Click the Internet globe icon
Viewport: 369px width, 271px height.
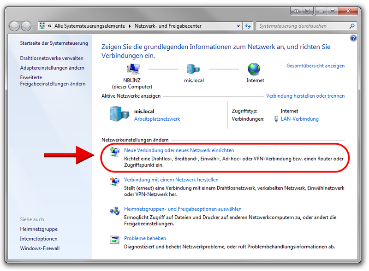(x=255, y=69)
